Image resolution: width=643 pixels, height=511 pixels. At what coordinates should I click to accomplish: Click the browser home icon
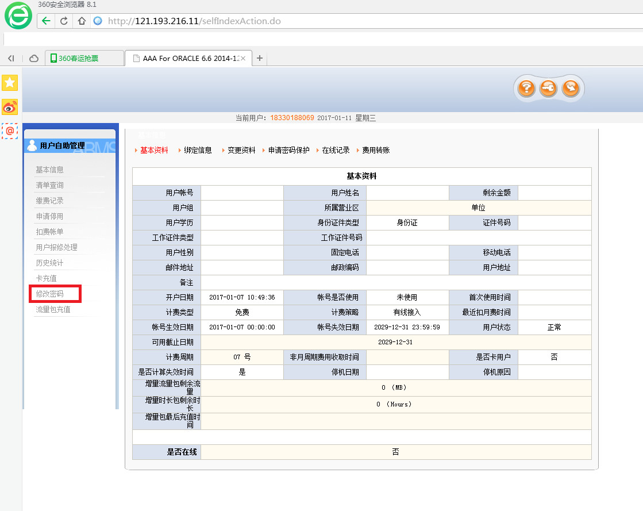pos(82,21)
